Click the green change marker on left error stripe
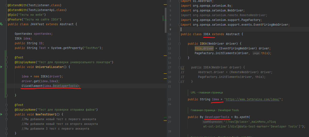Image resolution: width=309 pixels, height=137 pixels. coord(163,18)
